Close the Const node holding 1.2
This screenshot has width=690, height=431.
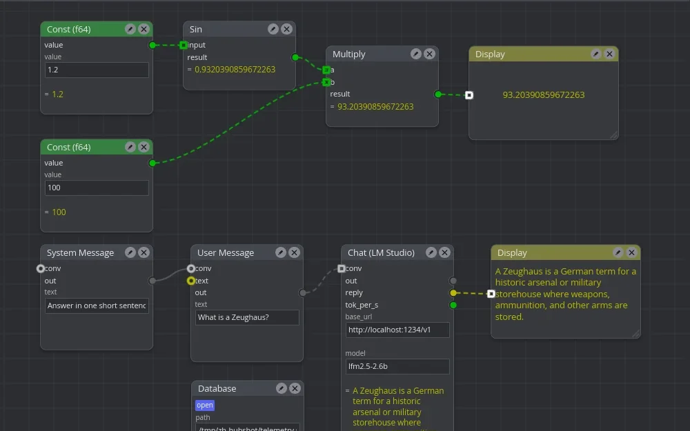pyautogui.click(x=144, y=29)
